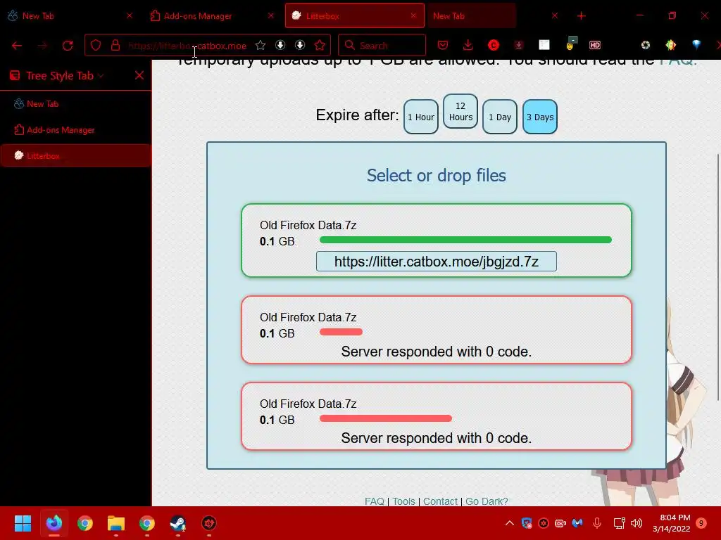The width and height of the screenshot is (721, 540).
Task: Switch to the last New Tab tab
Action: click(x=471, y=16)
